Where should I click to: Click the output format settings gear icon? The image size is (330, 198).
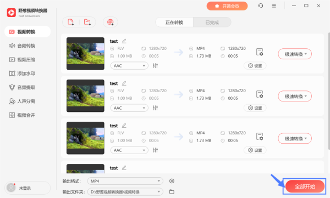[172, 181]
